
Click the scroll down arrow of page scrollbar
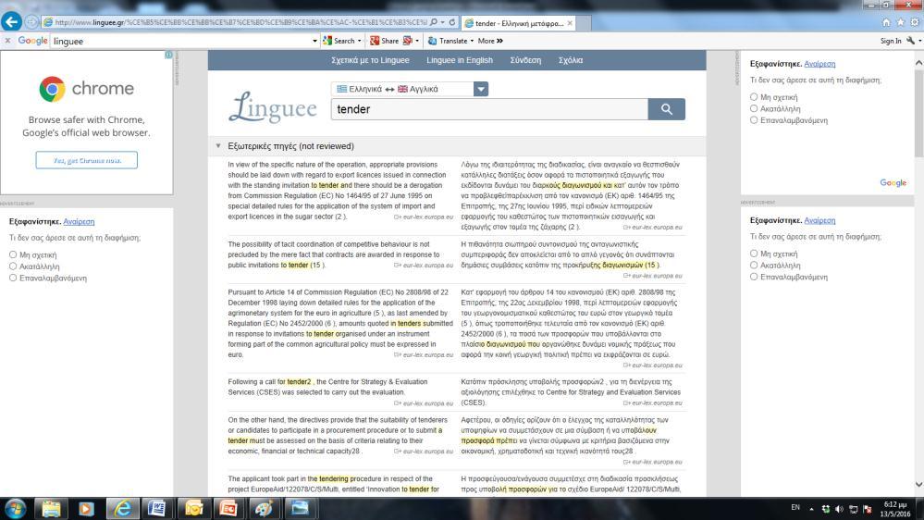coord(918,485)
